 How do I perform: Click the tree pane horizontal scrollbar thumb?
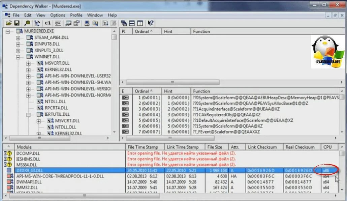point(40,138)
